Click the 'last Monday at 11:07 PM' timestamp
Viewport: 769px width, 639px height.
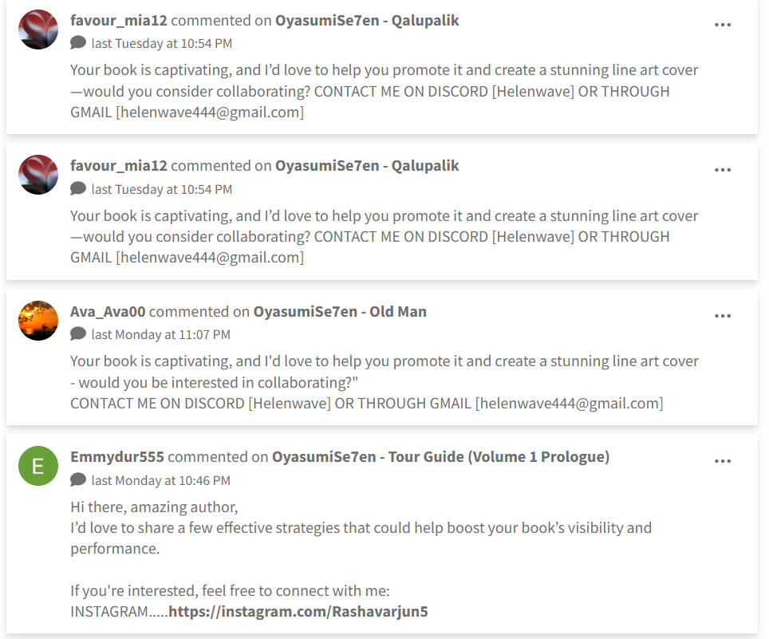pos(160,334)
